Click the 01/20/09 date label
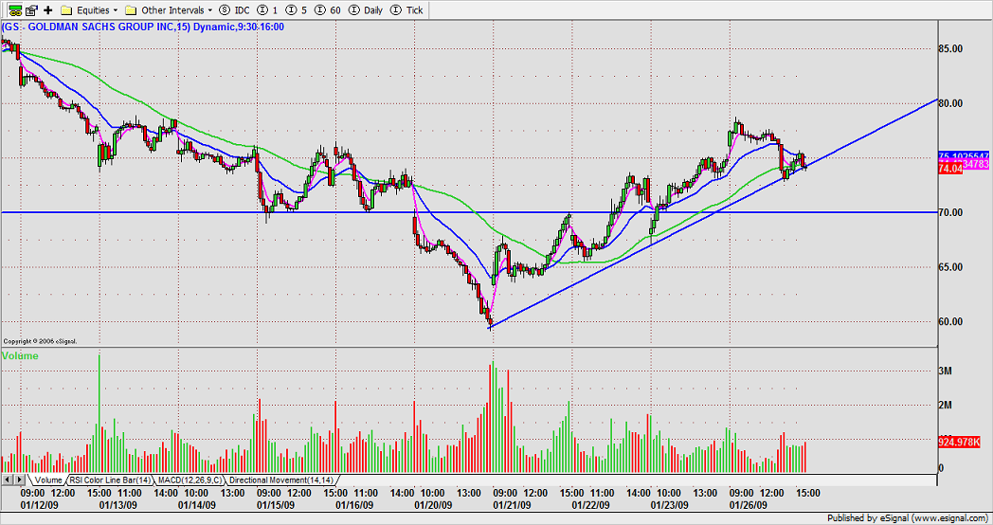 pos(433,505)
